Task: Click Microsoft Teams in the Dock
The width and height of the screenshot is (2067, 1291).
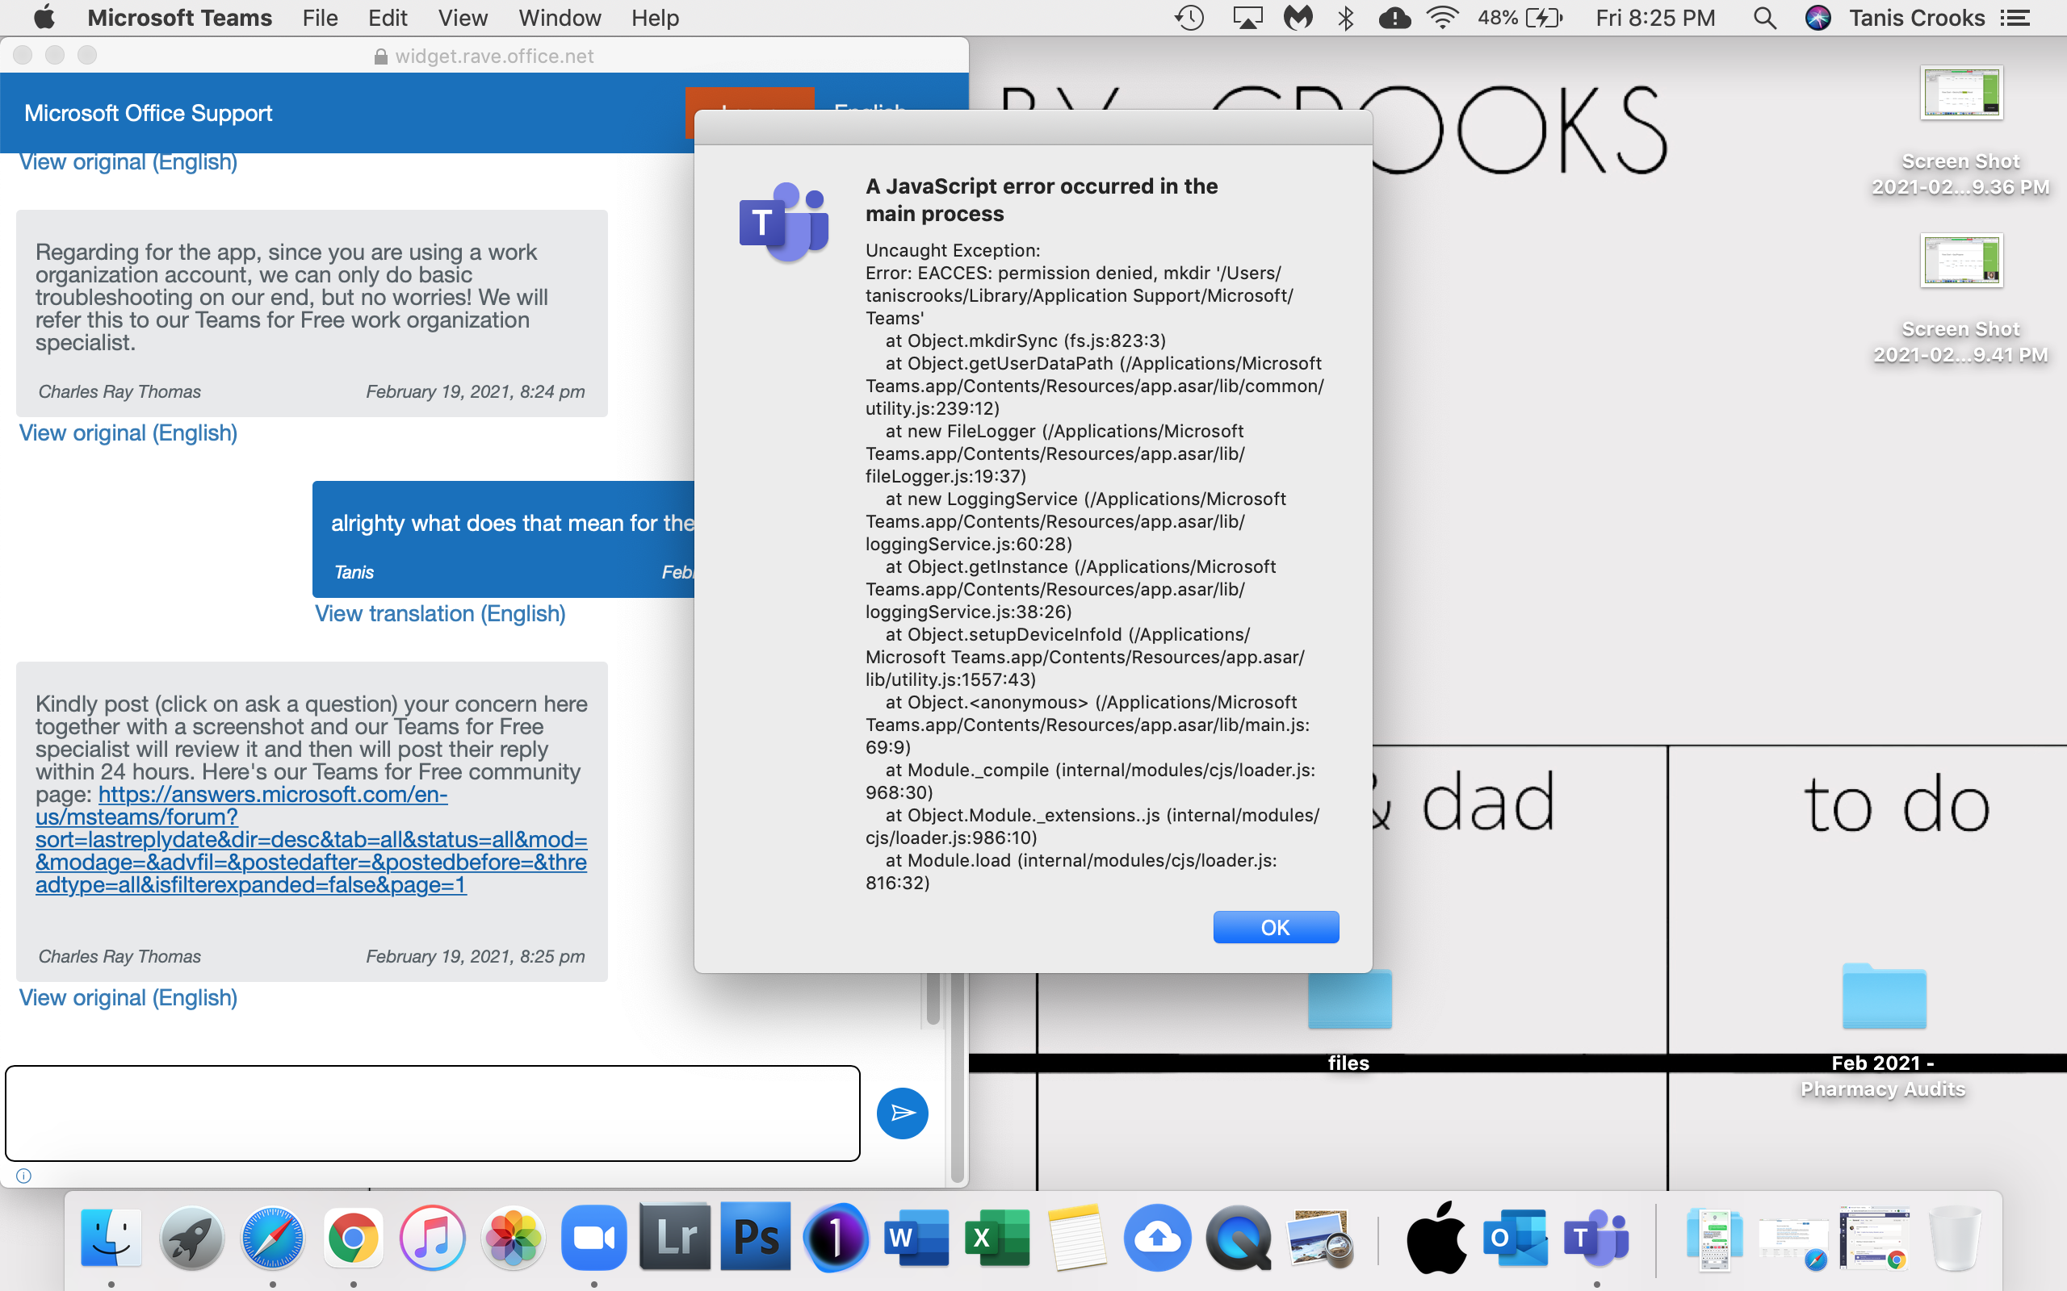Action: [1596, 1237]
